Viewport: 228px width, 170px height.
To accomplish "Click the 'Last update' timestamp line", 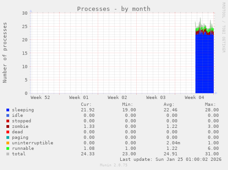I will click(x=171, y=159).
